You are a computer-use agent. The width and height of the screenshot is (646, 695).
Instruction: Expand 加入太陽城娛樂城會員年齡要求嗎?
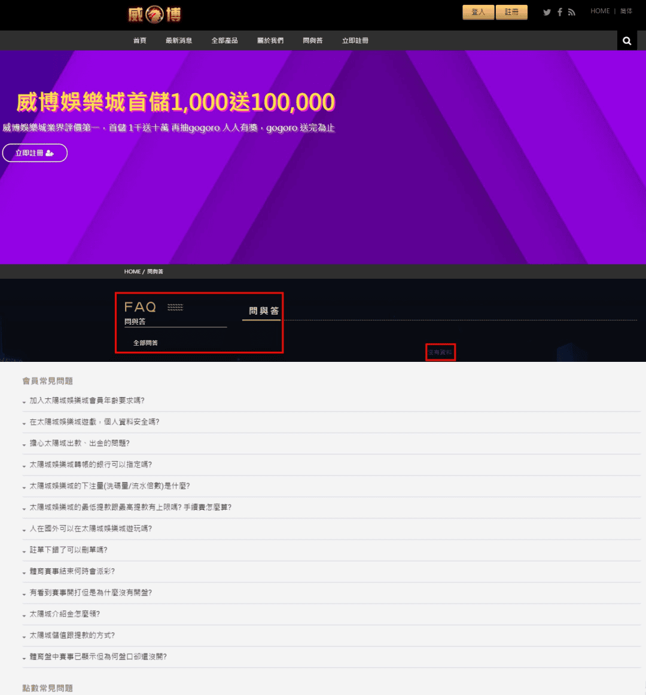(x=87, y=401)
